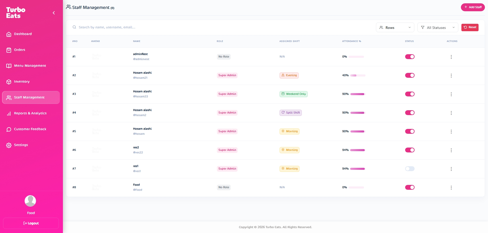Click the Add Staff button
Screen dimensions: 488x233
point(473,7)
